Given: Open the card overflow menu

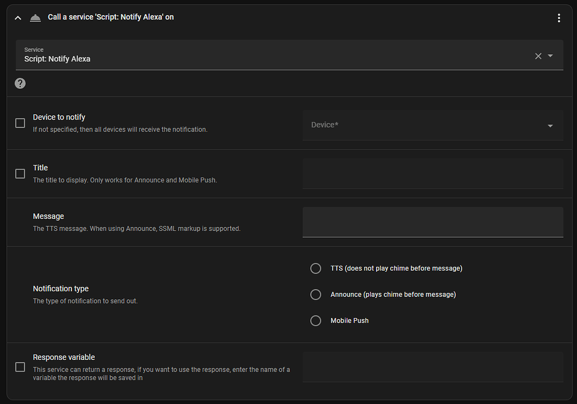Looking at the screenshot, I should [x=559, y=17].
